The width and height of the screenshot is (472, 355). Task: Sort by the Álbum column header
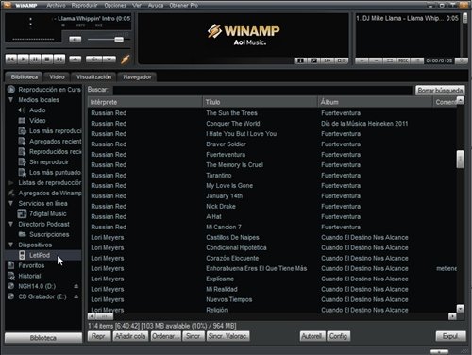pyautogui.click(x=375, y=102)
